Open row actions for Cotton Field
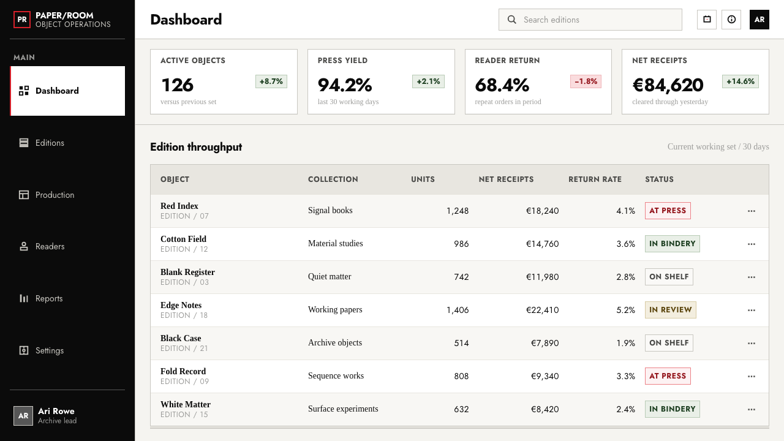 [752, 244]
